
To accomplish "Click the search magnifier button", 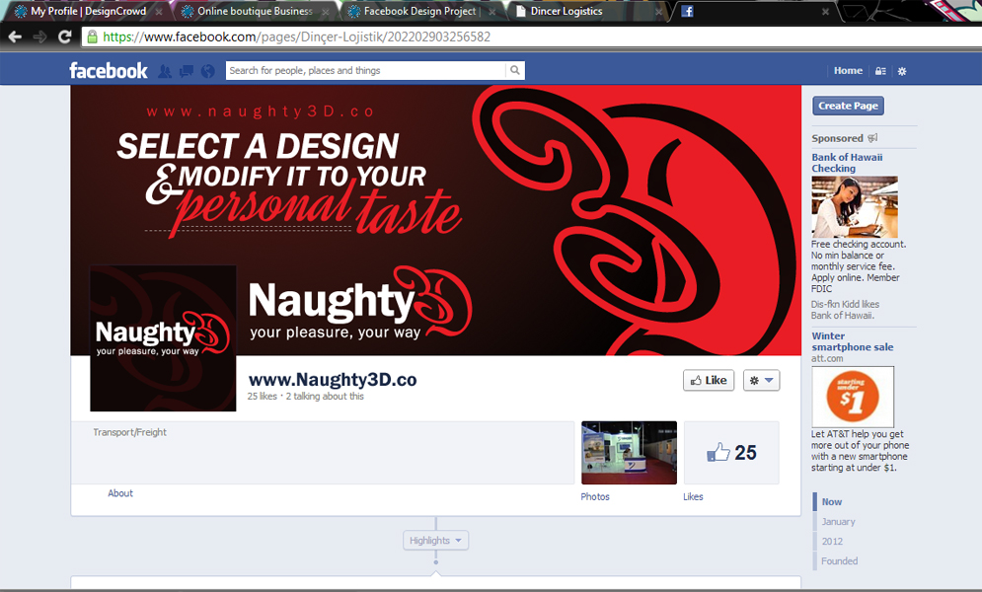I will [x=515, y=70].
